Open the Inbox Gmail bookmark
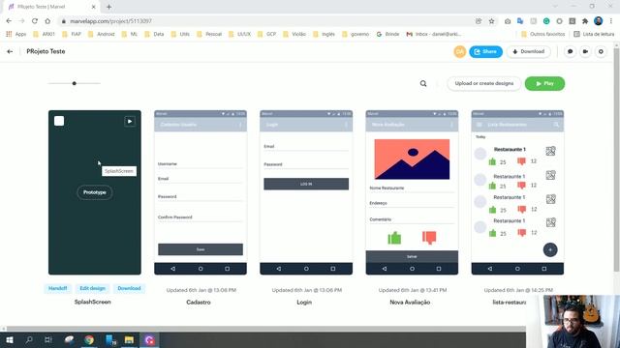Viewport: 620px width, 348px height. click(434, 35)
